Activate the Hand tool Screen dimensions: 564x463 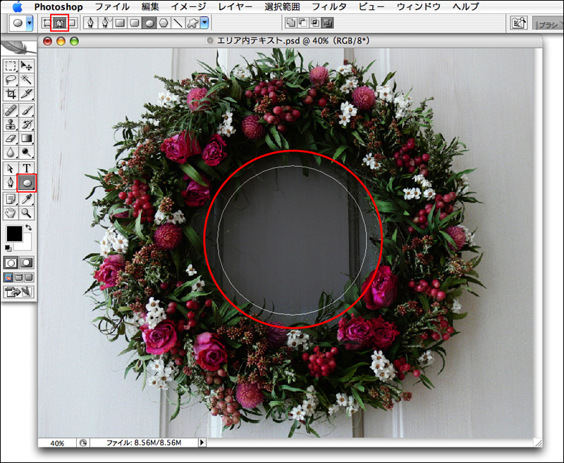coord(11,213)
